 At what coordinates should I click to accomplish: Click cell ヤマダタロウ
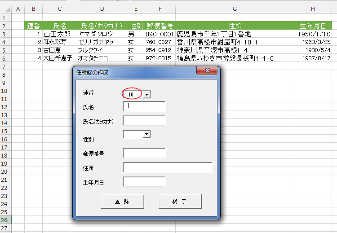click(102, 34)
